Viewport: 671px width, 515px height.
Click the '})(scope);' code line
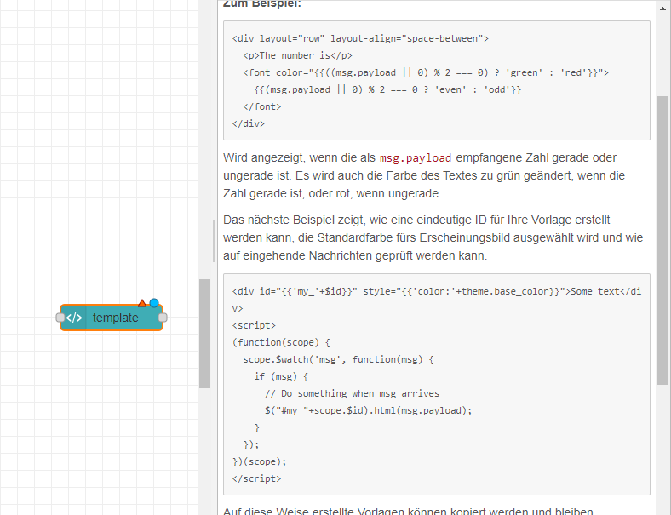(260, 462)
